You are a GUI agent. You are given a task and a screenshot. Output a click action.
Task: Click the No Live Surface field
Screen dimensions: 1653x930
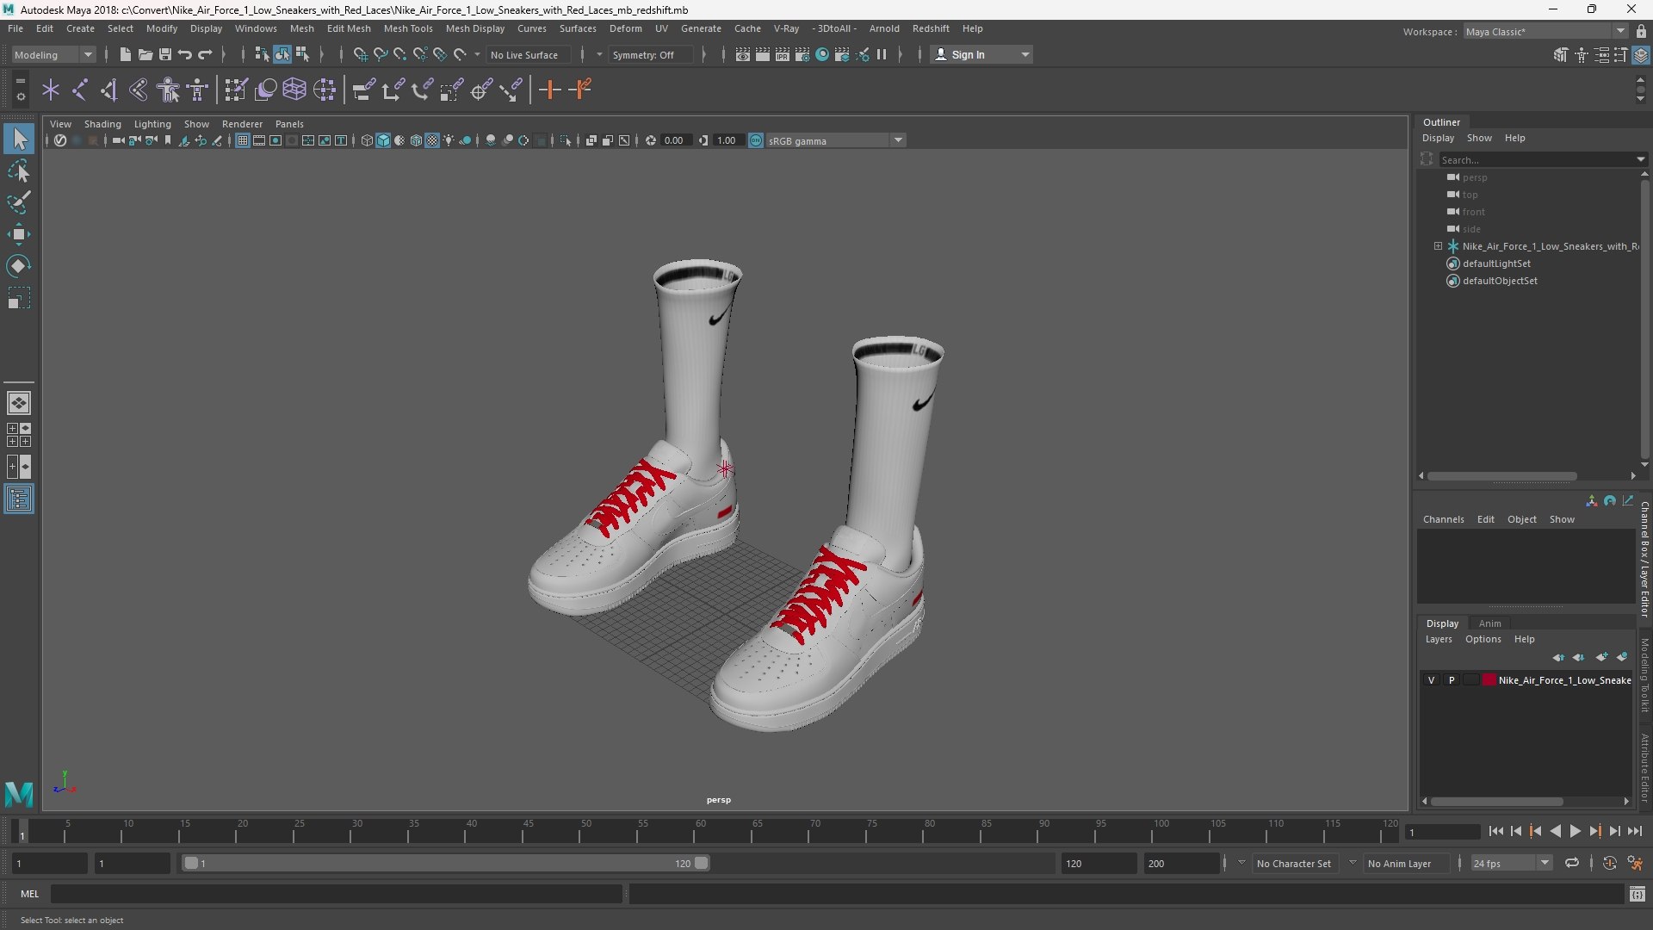click(528, 54)
